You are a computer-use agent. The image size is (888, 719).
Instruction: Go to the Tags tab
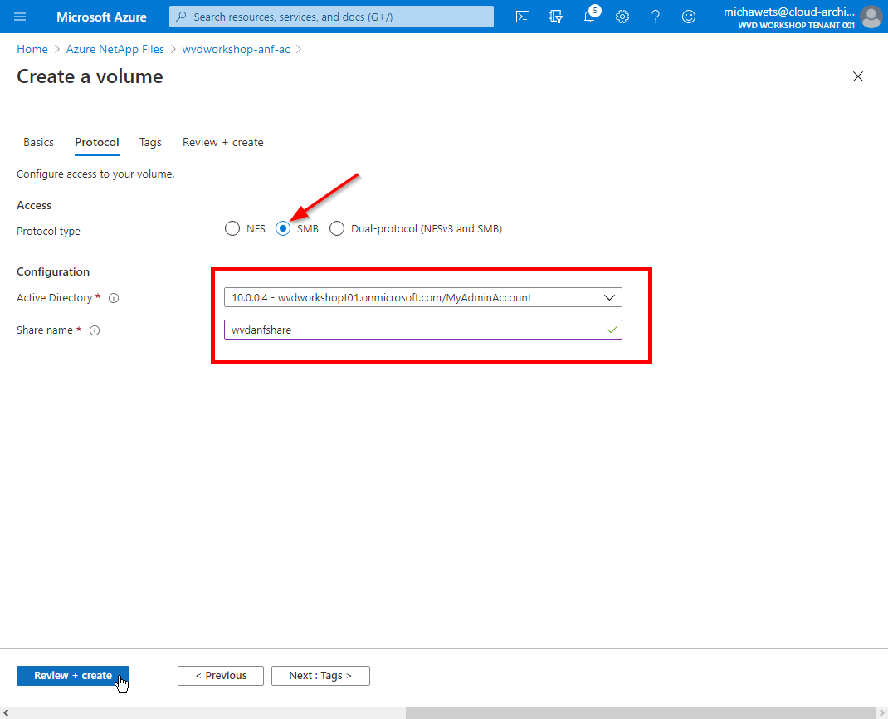(151, 142)
